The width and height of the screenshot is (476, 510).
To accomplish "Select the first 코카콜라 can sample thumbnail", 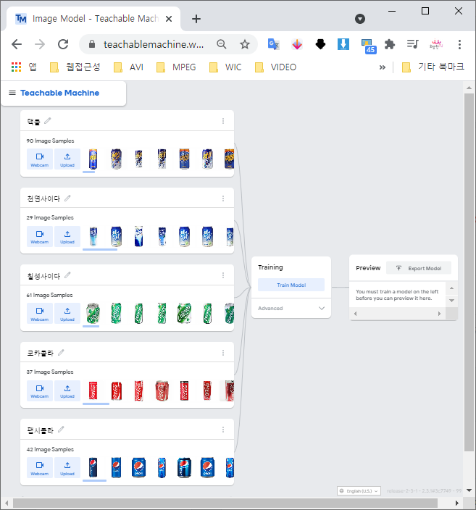I will point(93,390).
